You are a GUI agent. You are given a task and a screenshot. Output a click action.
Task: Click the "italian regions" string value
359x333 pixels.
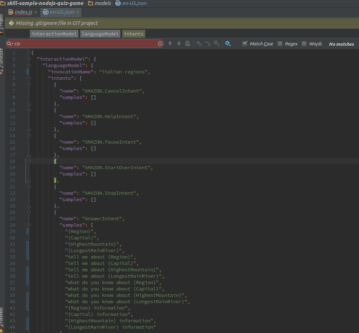pos(124,72)
